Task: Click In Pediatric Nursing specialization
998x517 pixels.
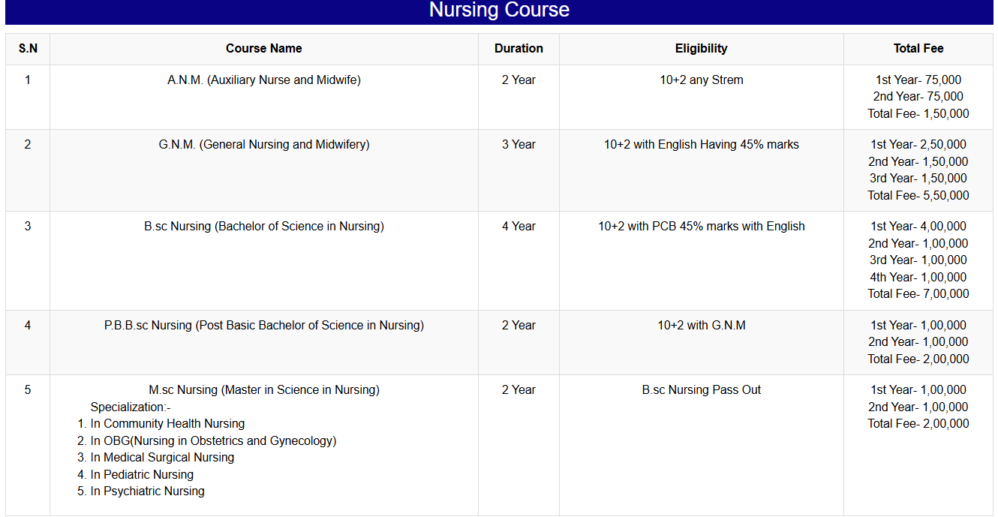Action: [142, 475]
